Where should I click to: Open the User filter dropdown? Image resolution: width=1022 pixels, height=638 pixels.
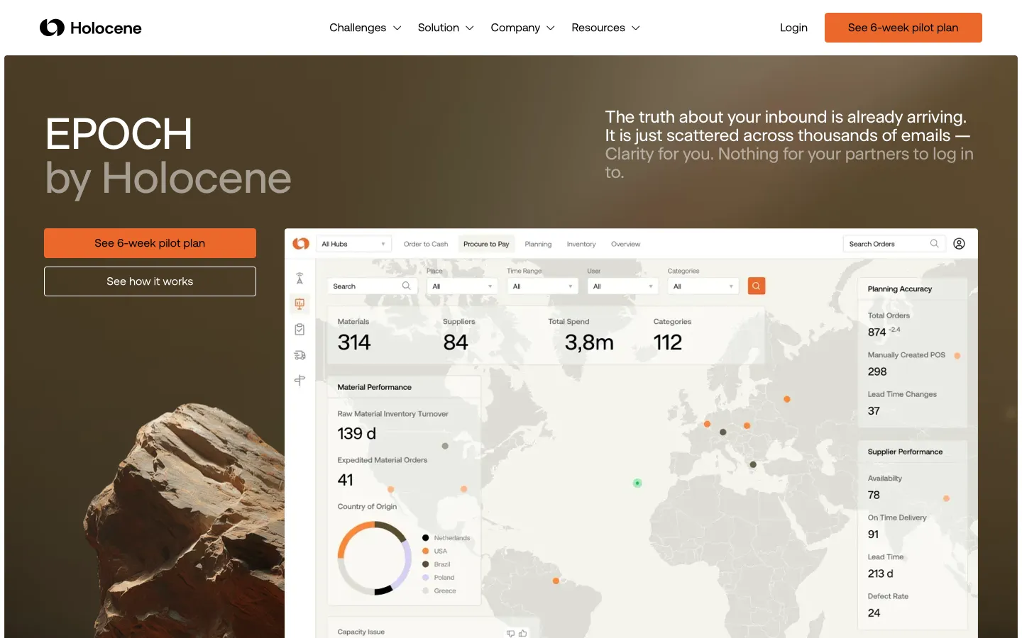622,286
